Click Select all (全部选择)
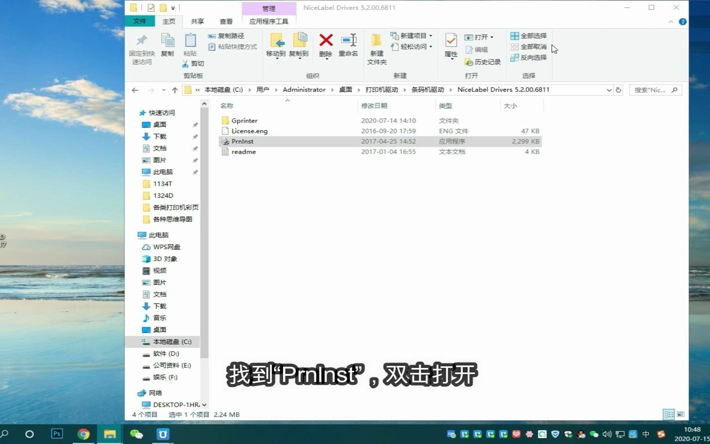710x444 pixels. (x=528, y=36)
